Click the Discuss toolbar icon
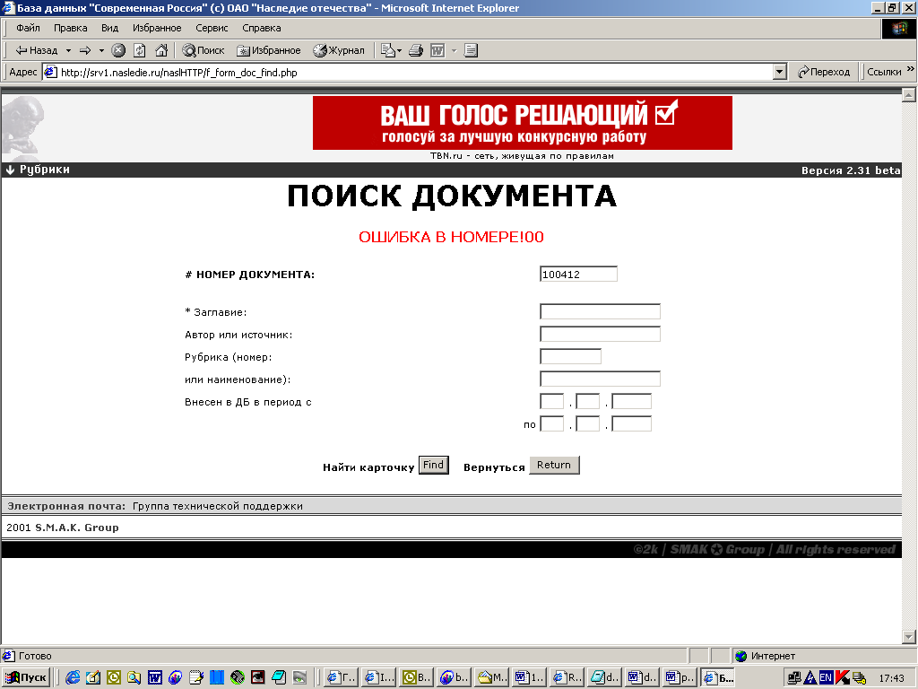The width and height of the screenshot is (918, 689). (x=471, y=50)
